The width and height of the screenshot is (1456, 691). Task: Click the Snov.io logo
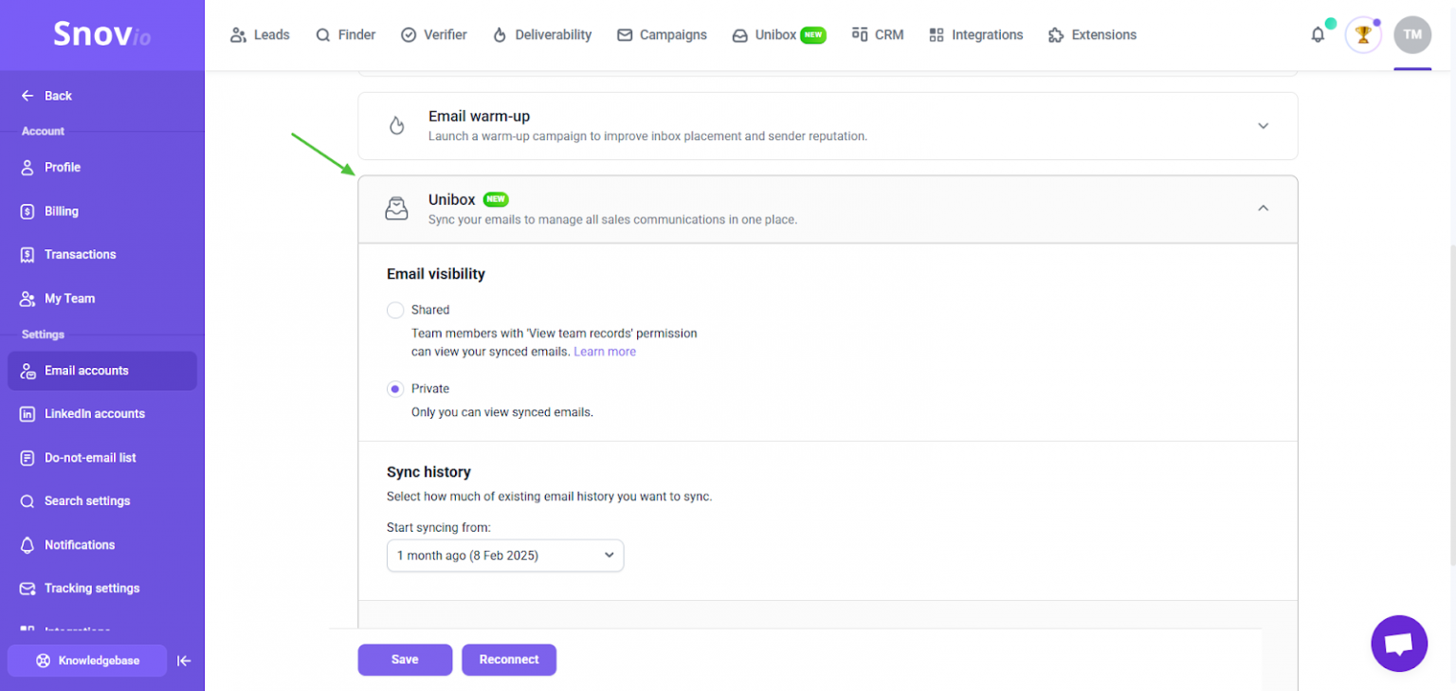click(x=101, y=34)
